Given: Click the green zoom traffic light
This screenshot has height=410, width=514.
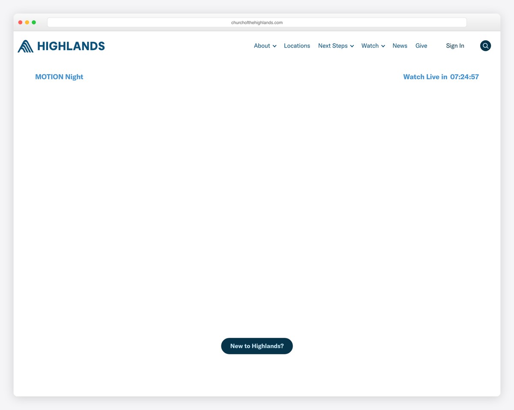Looking at the screenshot, I should pyautogui.click(x=34, y=22).
